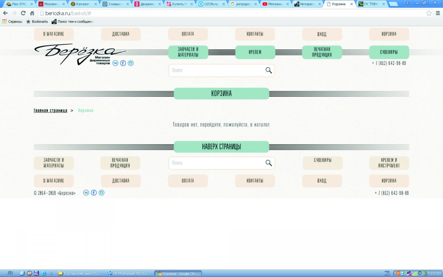
Task: Click the Главная страница breadcrumb link
Action: [x=51, y=110]
